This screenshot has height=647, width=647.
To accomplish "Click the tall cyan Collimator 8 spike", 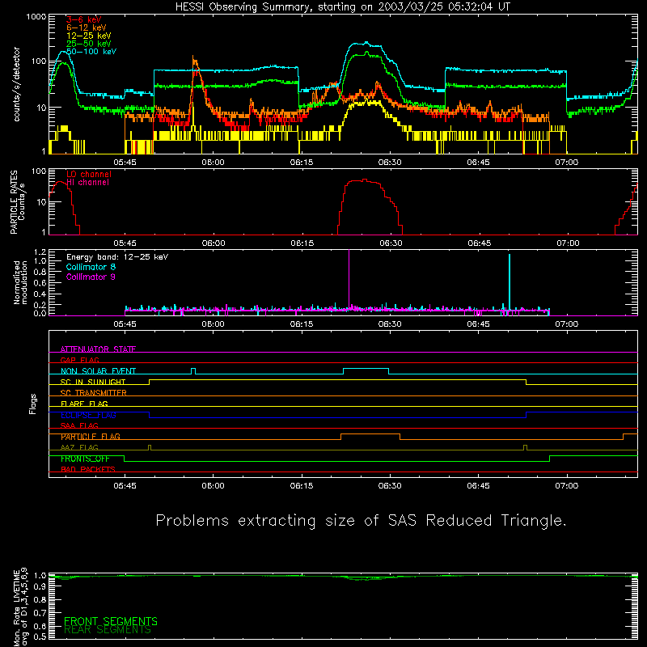I will click(510, 281).
